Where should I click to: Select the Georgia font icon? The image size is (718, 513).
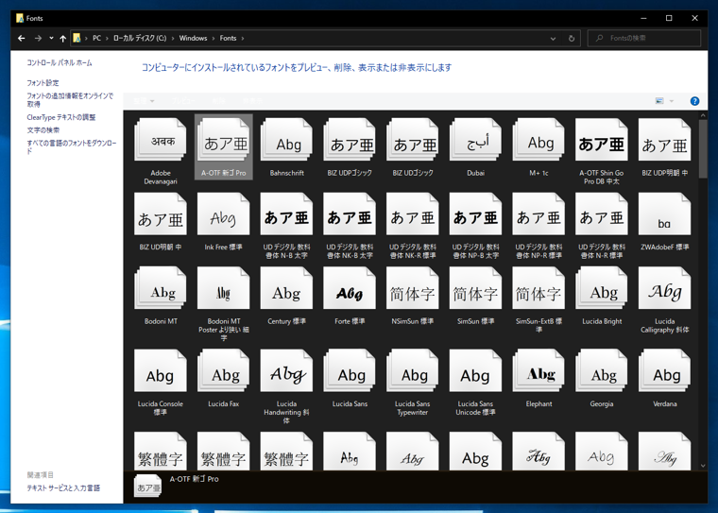tap(602, 370)
